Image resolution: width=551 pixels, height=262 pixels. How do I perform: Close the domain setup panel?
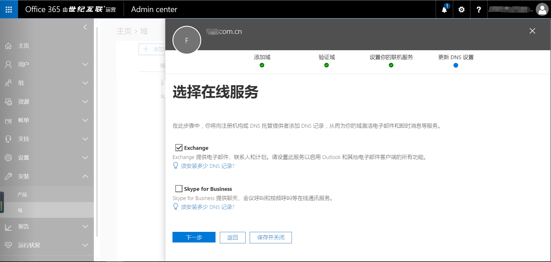532,31
